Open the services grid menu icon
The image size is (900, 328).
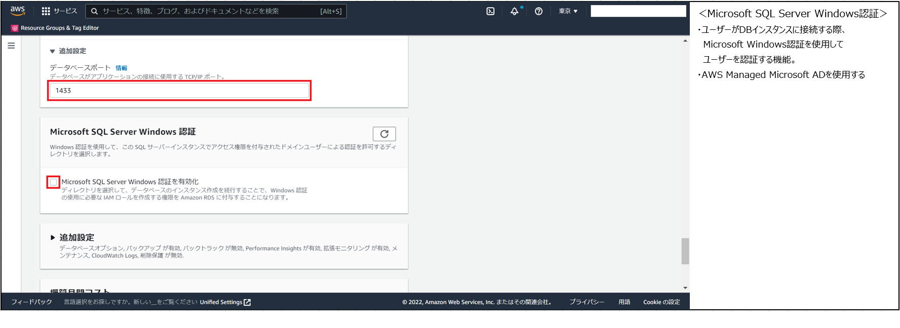[x=46, y=11]
